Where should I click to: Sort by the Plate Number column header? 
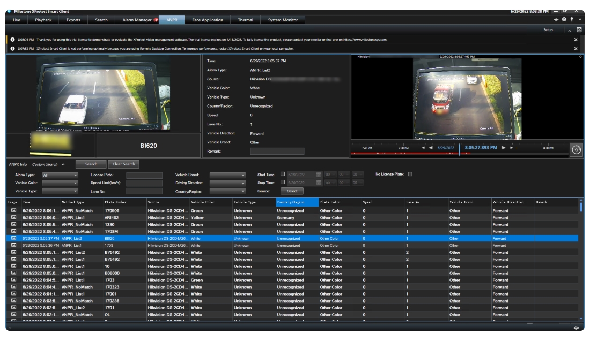click(x=125, y=202)
